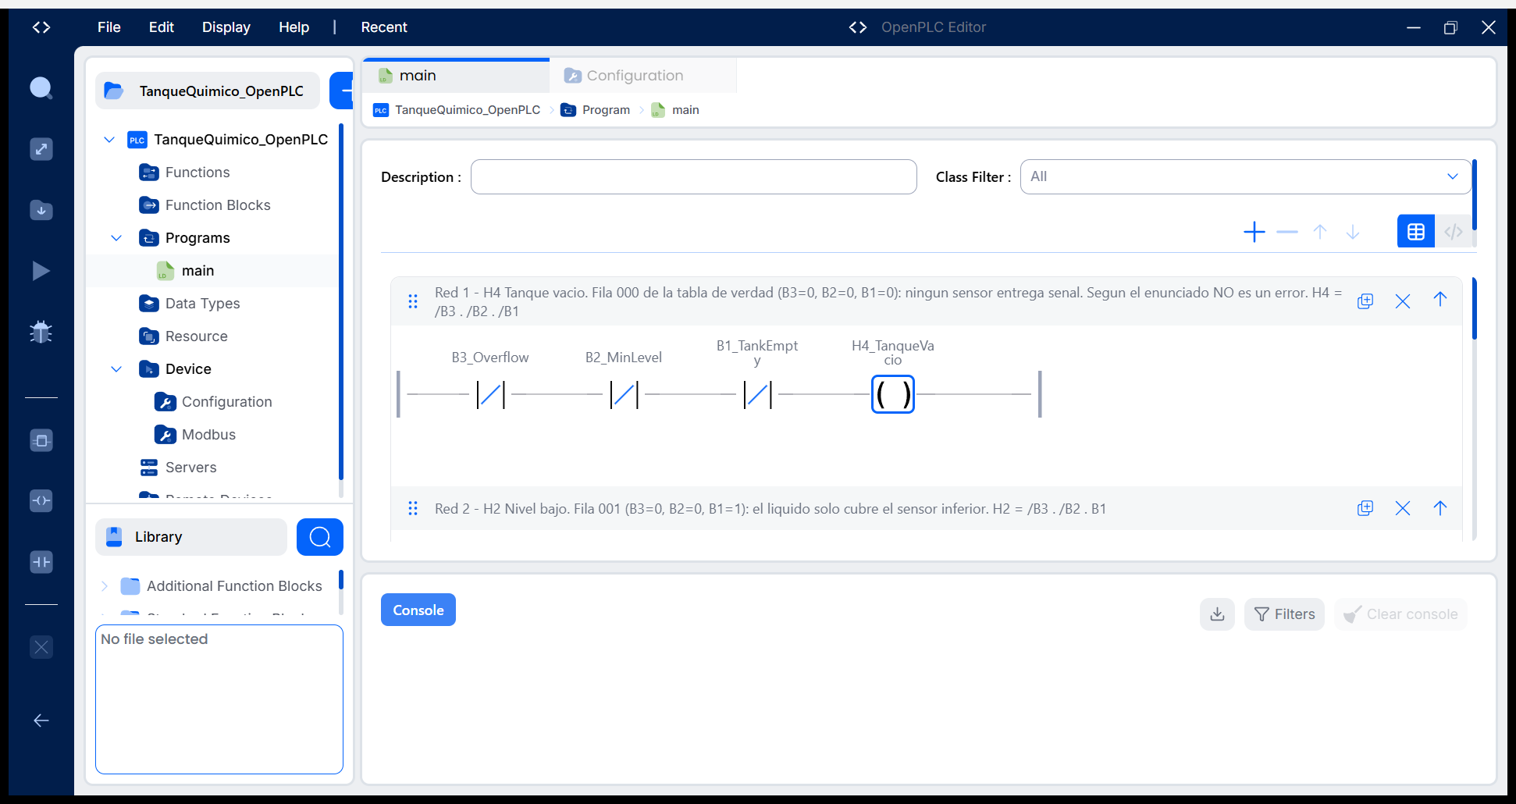This screenshot has width=1516, height=804.
Task: Click the move variable up arrow
Action: [x=1320, y=232]
